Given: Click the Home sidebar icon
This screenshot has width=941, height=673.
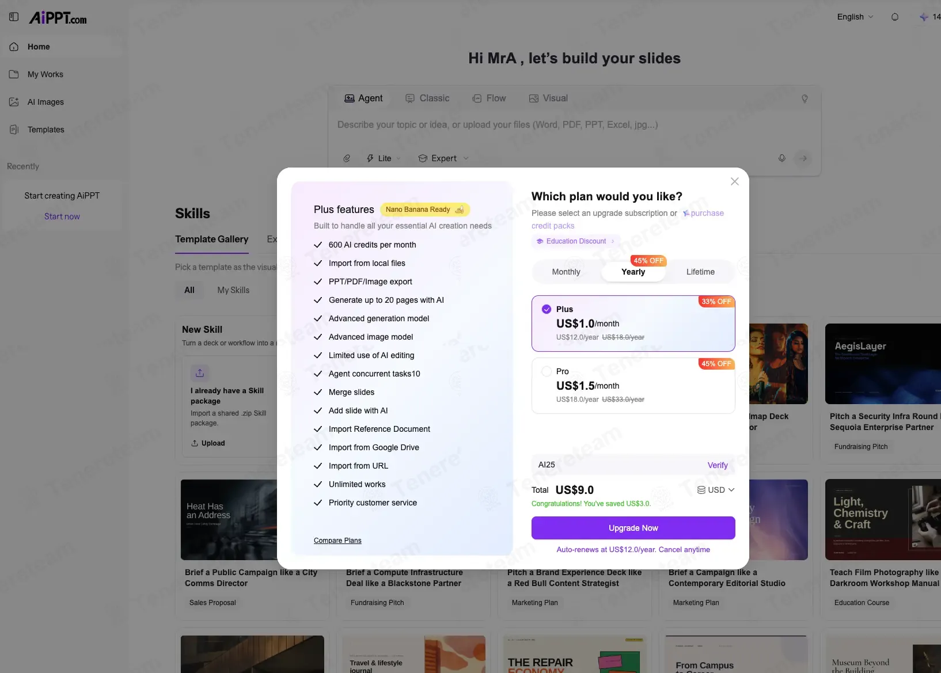Looking at the screenshot, I should tap(14, 47).
